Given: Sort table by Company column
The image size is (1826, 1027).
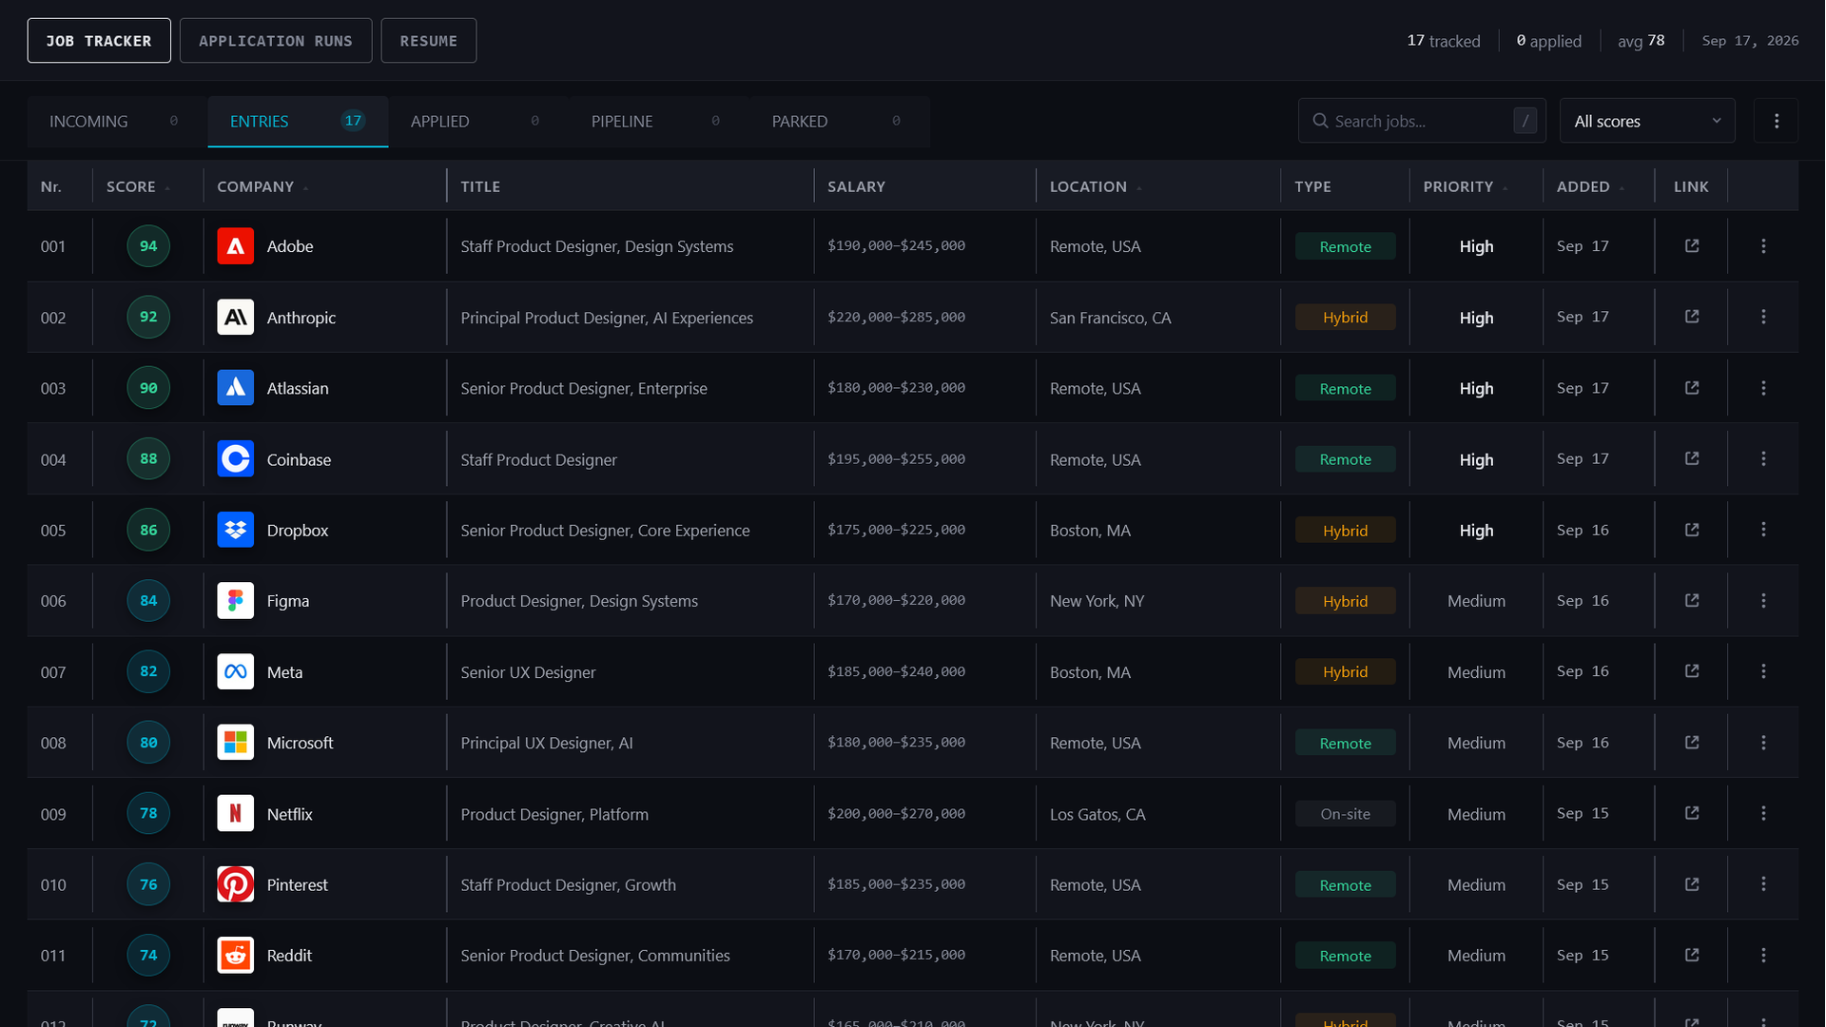Looking at the screenshot, I should [262, 186].
